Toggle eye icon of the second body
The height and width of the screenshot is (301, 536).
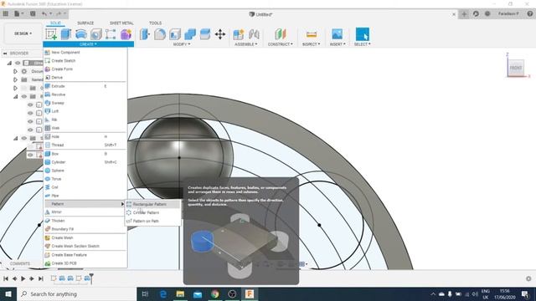(x=30, y=113)
